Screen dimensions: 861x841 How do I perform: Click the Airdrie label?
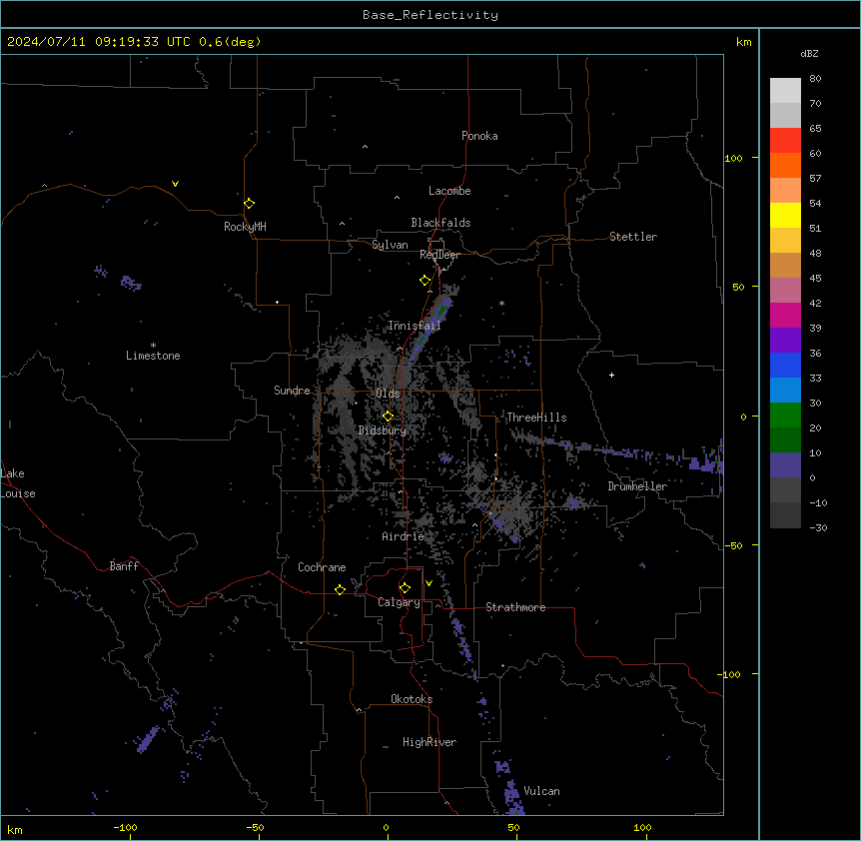(403, 536)
